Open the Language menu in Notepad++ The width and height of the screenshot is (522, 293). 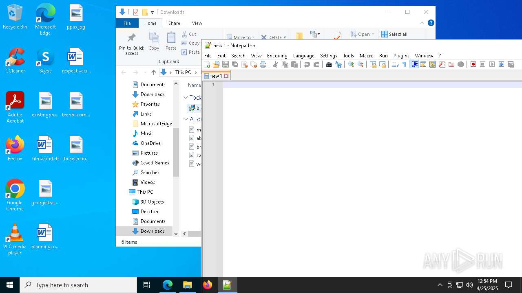coord(304,56)
